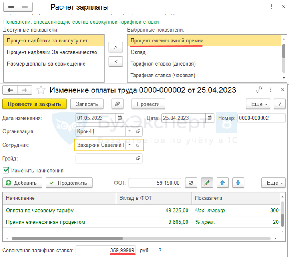Open Сотрудник record via open icon
This screenshot has width=289, height=257.
point(138,145)
